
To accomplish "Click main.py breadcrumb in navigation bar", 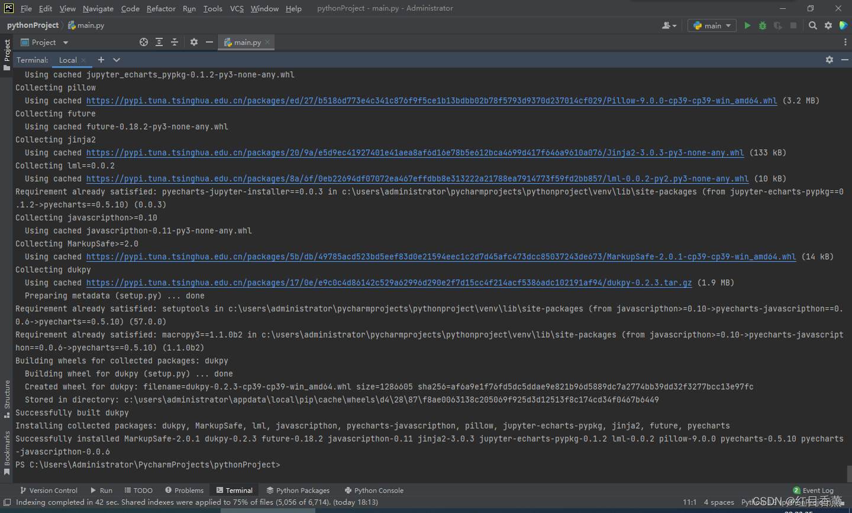I will point(86,25).
